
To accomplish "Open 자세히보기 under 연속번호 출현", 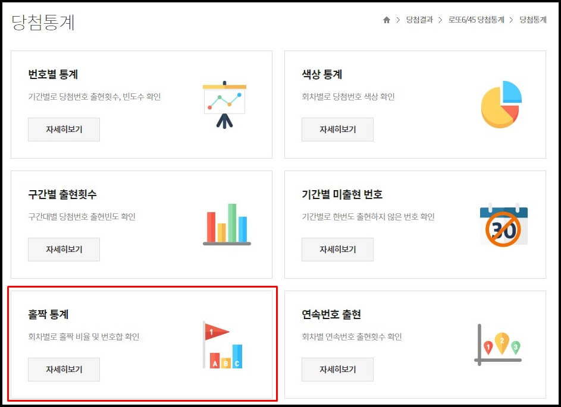I will click(x=337, y=370).
